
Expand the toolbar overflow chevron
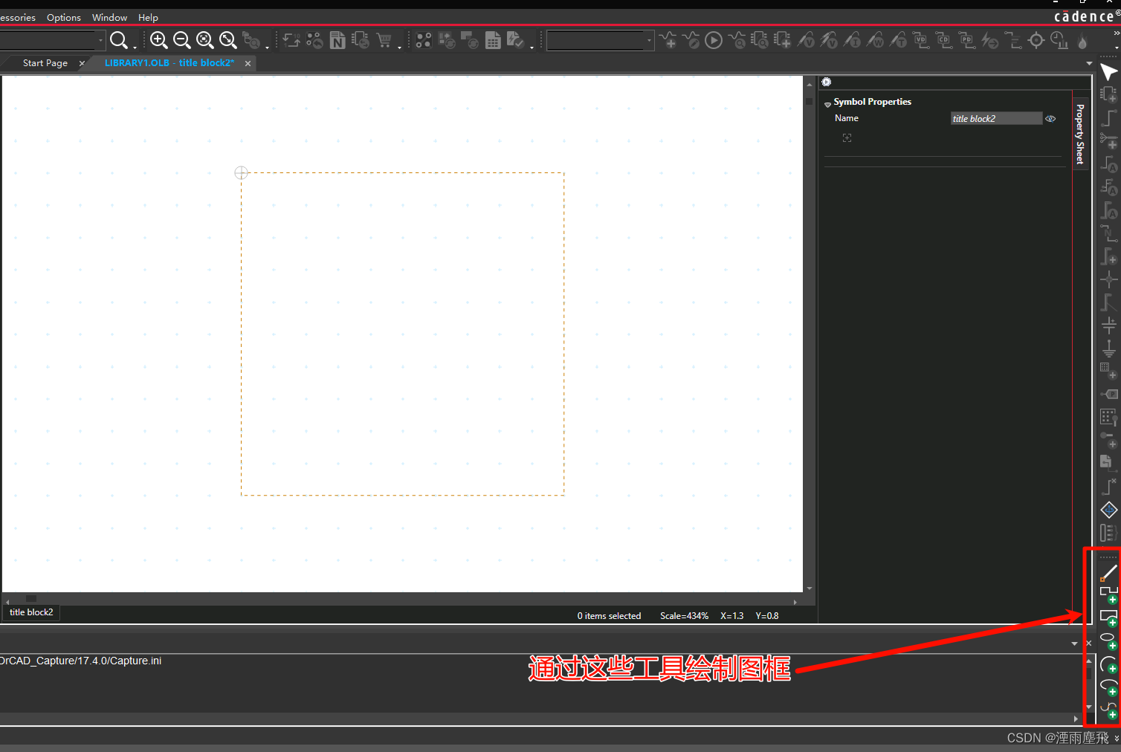pos(1116,33)
